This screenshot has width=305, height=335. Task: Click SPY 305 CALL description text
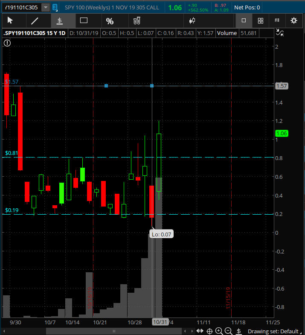[112, 8]
